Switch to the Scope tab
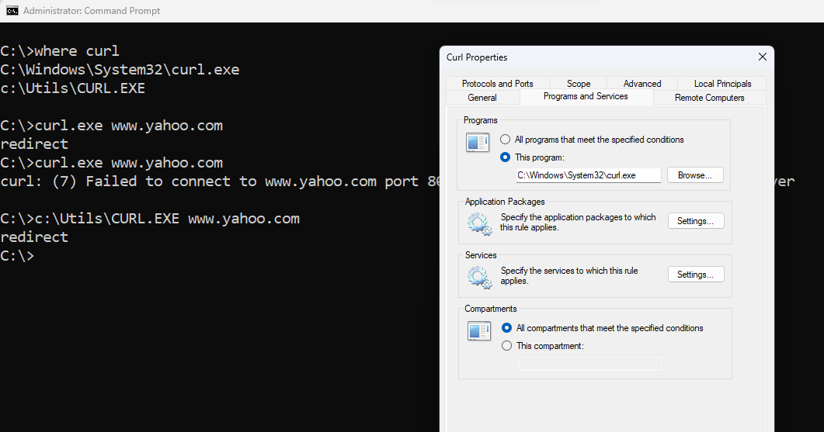This screenshot has height=432, width=824. click(x=578, y=84)
